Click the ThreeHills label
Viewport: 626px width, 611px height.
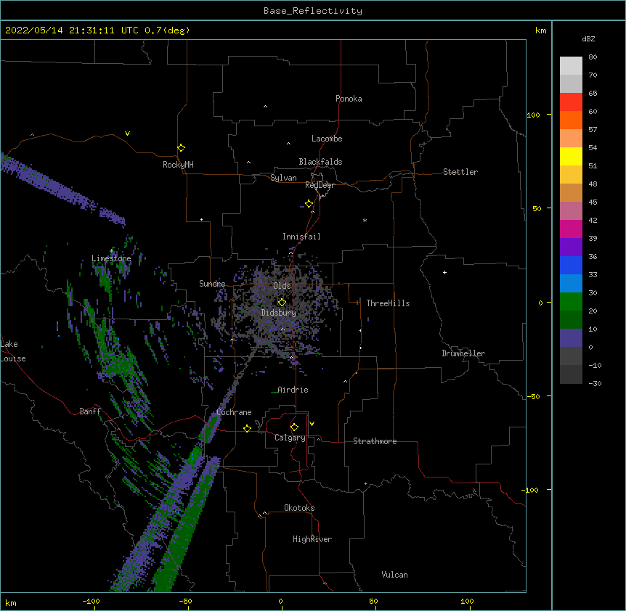pos(388,303)
